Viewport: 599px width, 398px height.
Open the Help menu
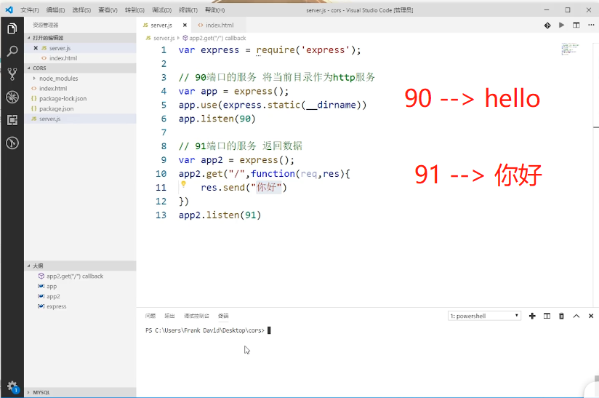click(214, 10)
